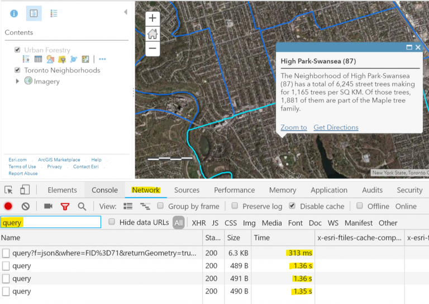This screenshot has width=429, height=304.
Task: Switch to the Console tab
Action: [x=104, y=190]
